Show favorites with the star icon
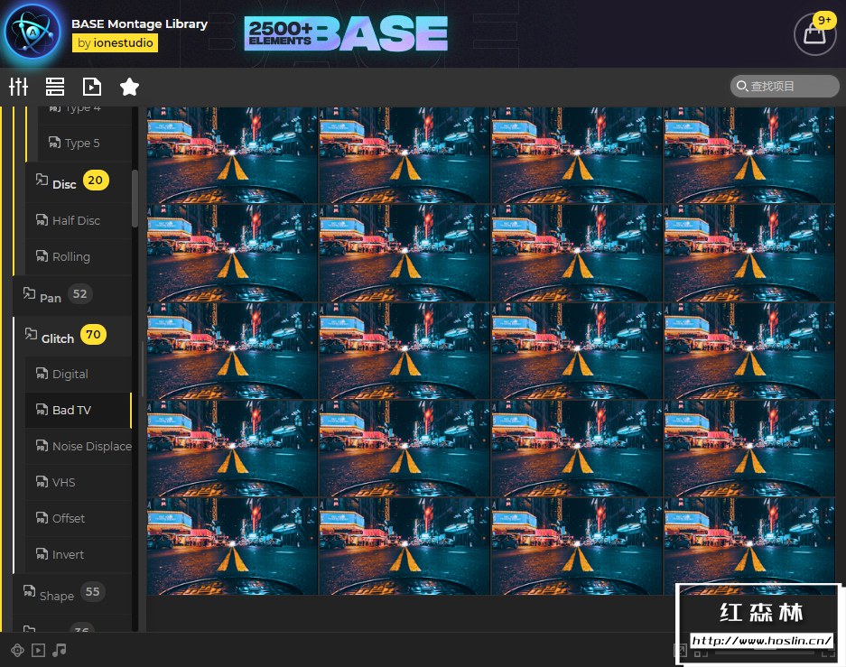 [129, 87]
